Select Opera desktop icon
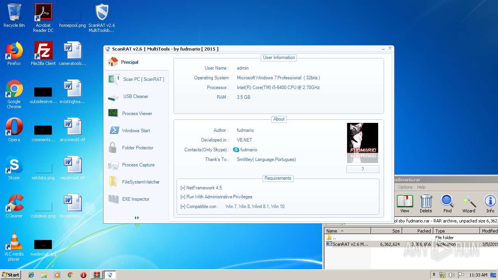498x280 pixels. coord(14,129)
